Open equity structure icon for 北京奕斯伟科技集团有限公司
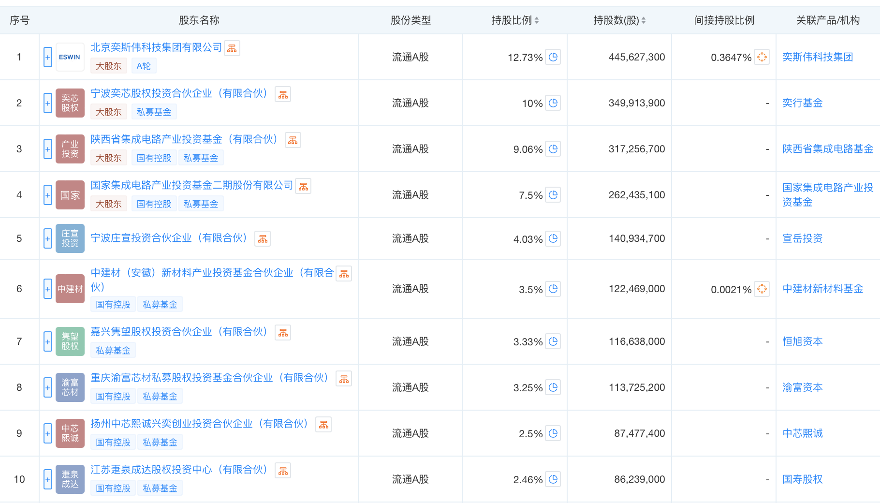 232,48
